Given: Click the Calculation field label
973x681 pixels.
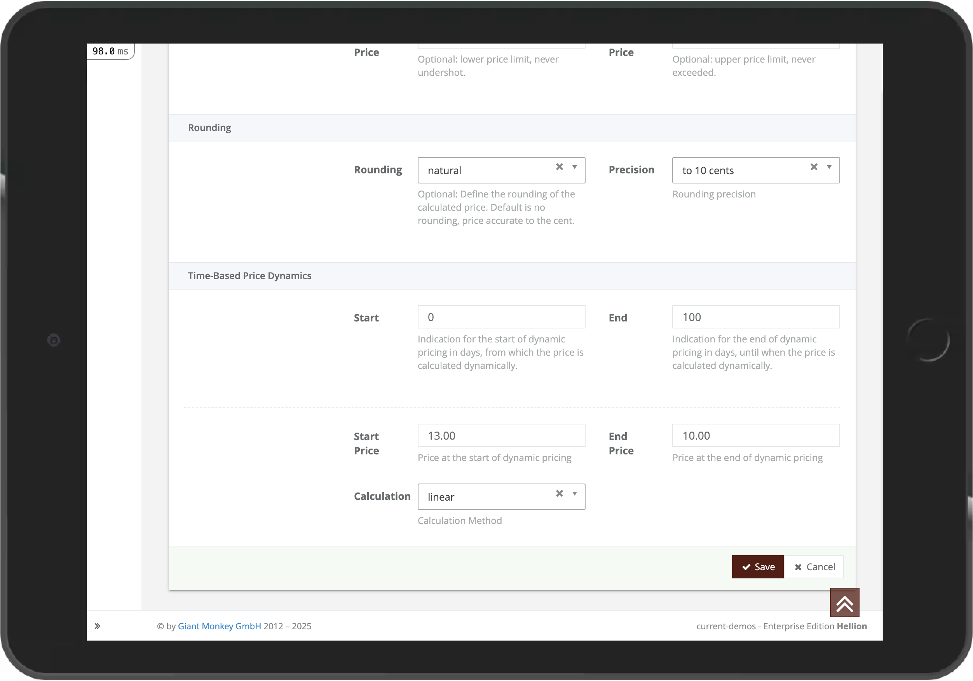Looking at the screenshot, I should pos(382,496).
